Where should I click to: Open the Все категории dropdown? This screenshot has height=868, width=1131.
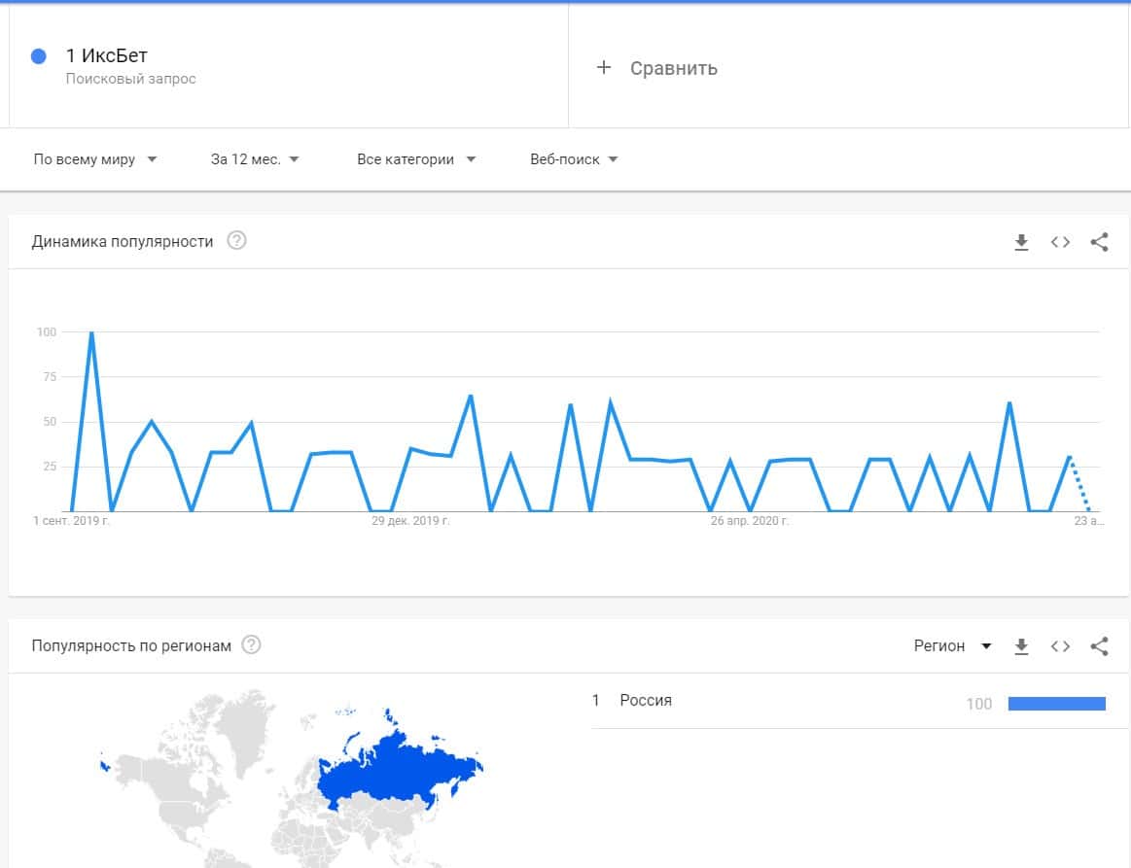416,159
